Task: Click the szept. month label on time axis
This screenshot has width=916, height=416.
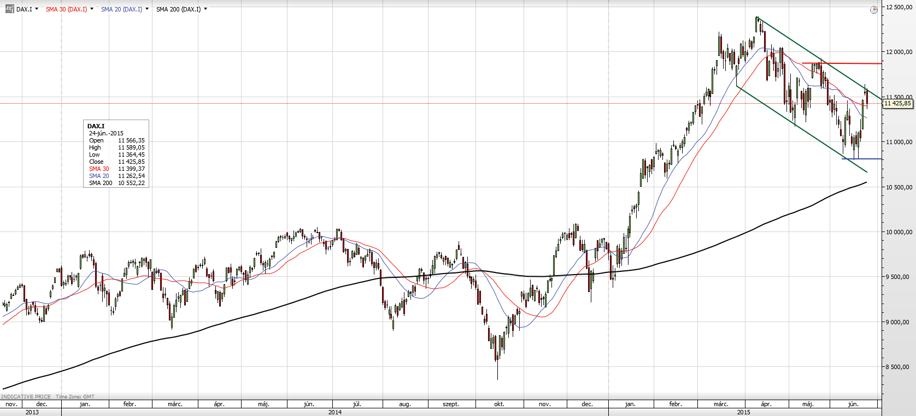Action: click(x=451, y=404)
